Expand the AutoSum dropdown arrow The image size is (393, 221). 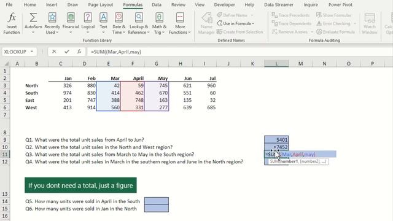click(33, 33)
